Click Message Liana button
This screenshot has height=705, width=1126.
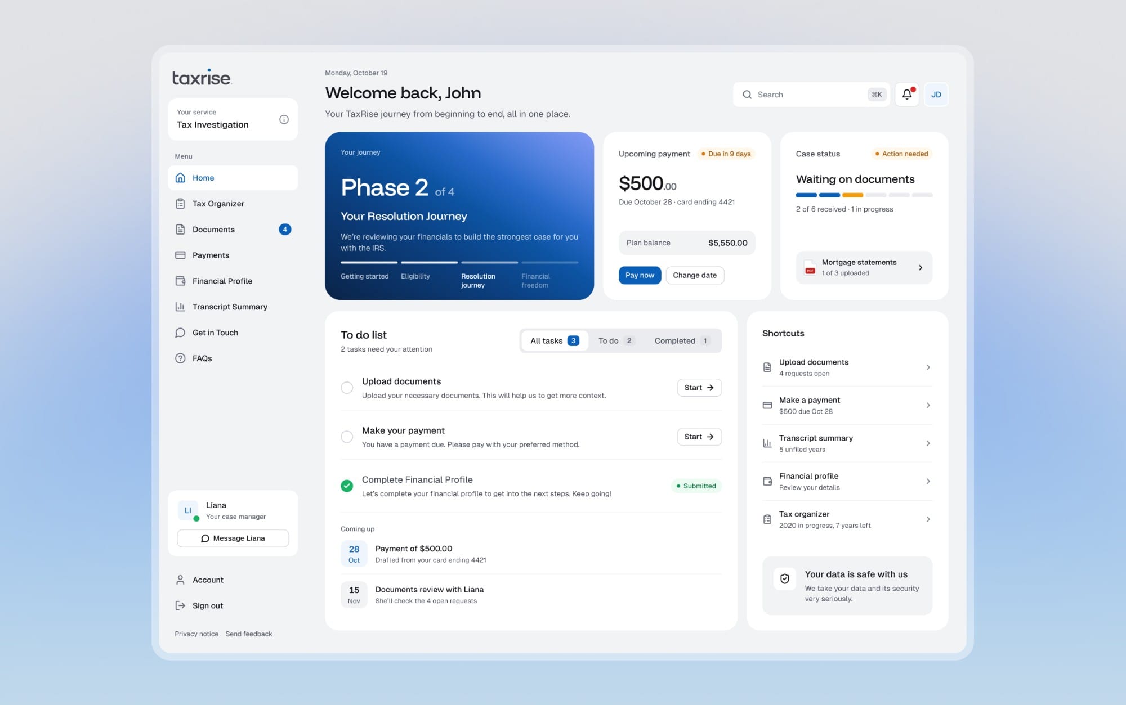coord(233,538)
